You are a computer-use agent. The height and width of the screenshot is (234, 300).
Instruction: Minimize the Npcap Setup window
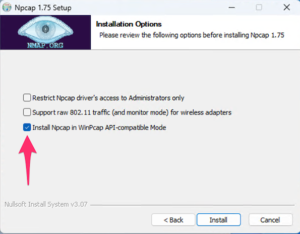232,8
